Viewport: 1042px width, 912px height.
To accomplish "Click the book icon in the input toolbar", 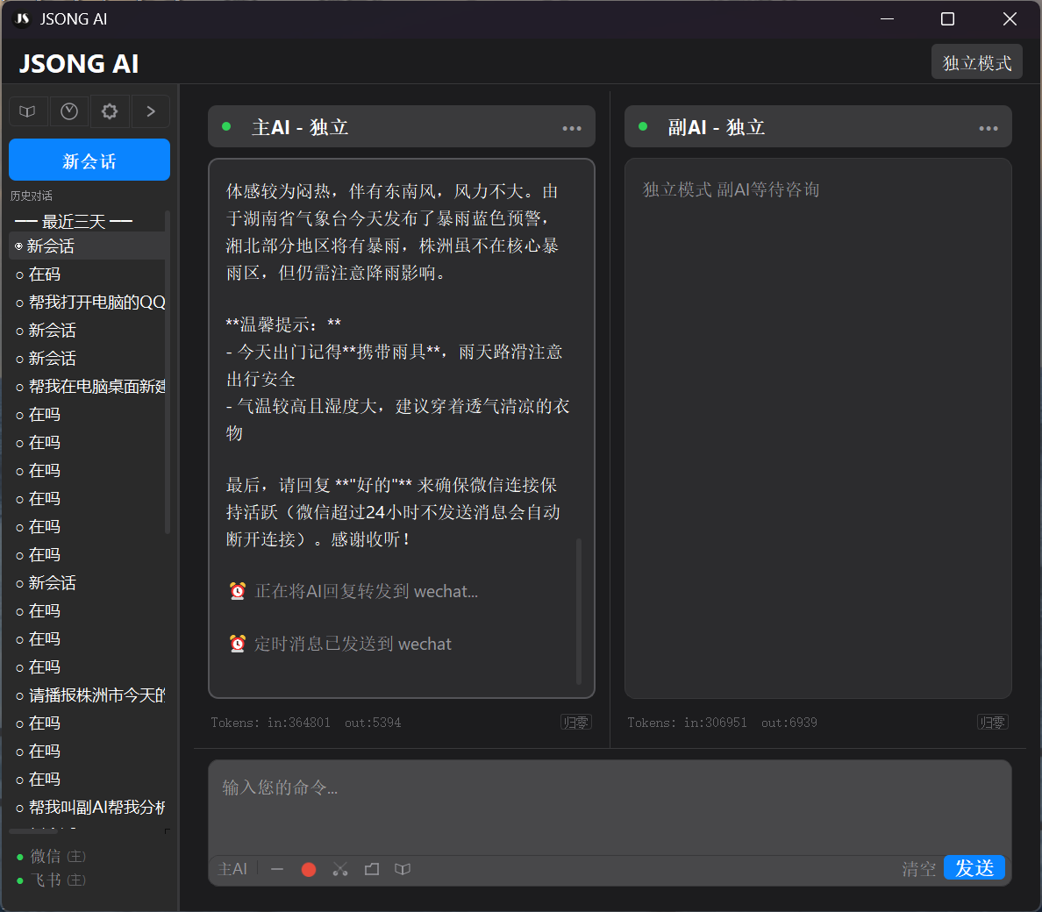I will [403, 869].
